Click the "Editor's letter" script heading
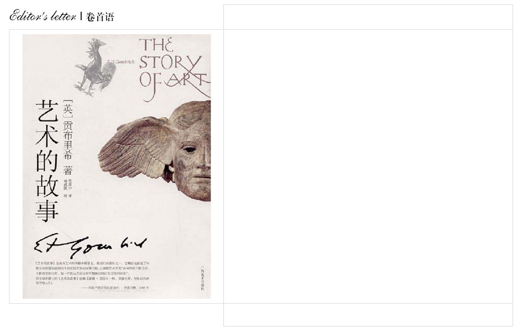 (43, 15)
